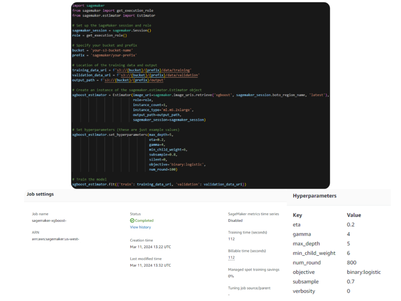Click the xgboost_estimator.fit code line
401x301 pixels.
tap(159, 184)
